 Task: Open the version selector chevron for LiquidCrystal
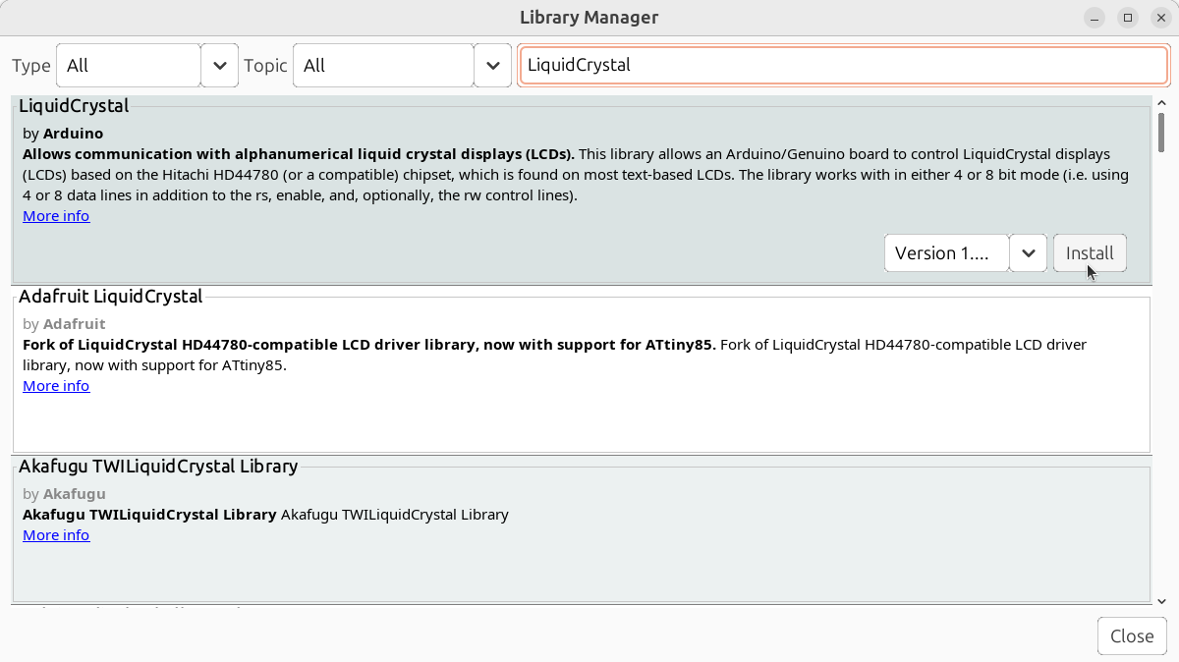click(x=1028, y=253)
